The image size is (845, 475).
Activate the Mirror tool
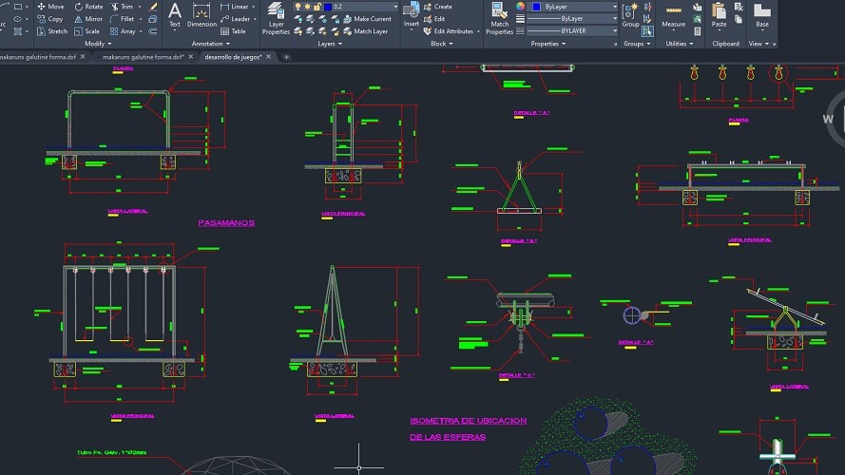pyautogui.click(x=88, y=19)
